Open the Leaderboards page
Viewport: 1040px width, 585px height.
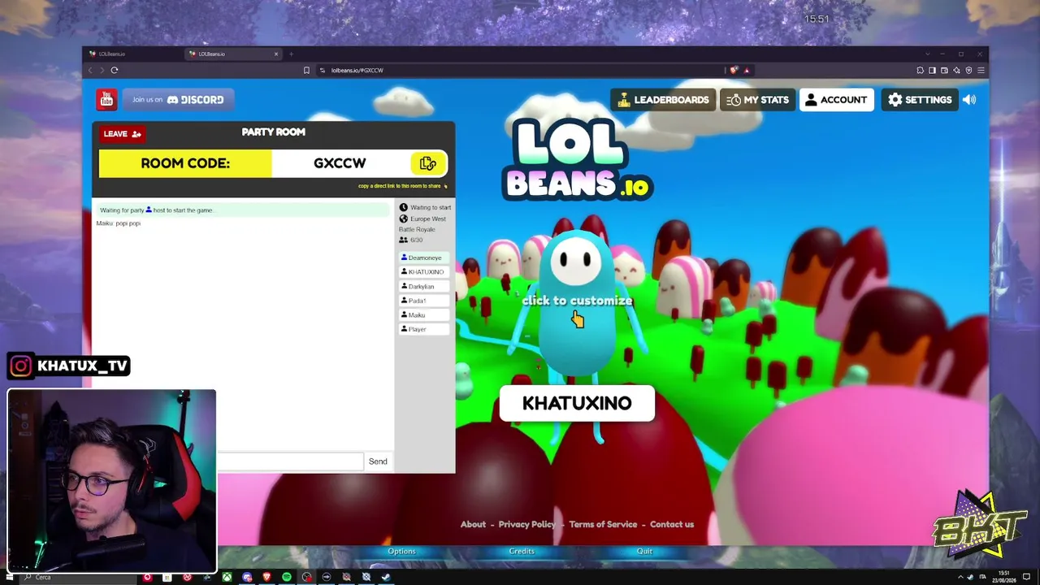point(663,100)
